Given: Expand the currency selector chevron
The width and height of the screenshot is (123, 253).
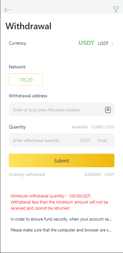Looking at the screenshot, I should pos(112,44).
